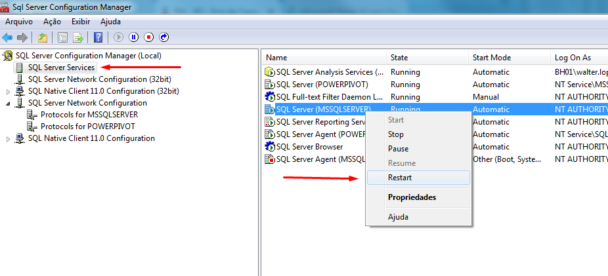Click the SQL Server Agent (POWER… icon

point(269,134)
